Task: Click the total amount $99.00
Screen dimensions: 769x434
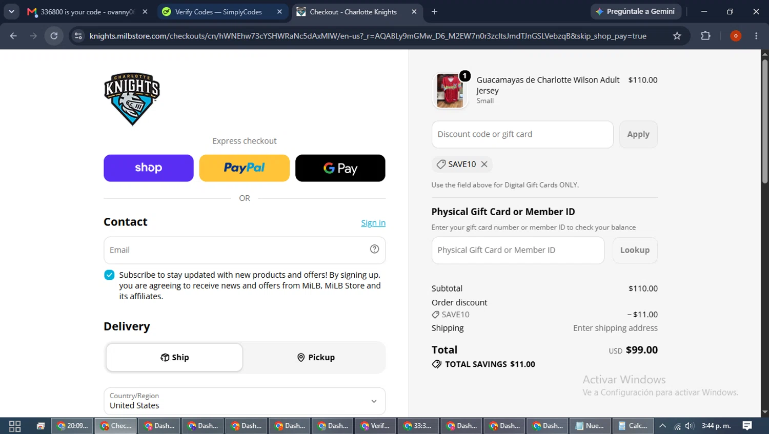Action: pos(642,350)
